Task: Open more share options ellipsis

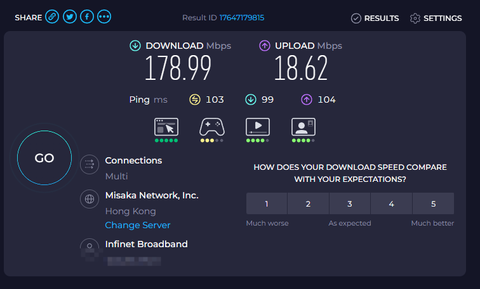Action: point(104,16)
